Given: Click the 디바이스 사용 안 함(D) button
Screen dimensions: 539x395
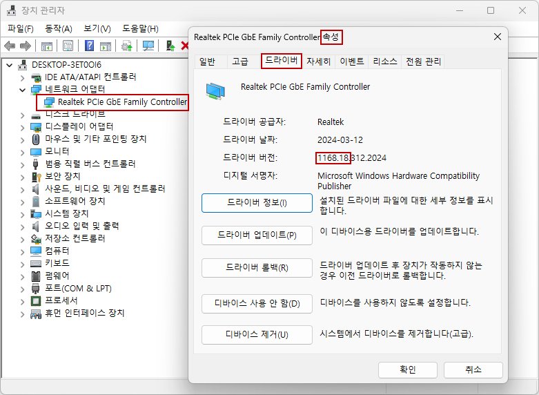Looking at the screenshot, I should [x=257, y=304].
